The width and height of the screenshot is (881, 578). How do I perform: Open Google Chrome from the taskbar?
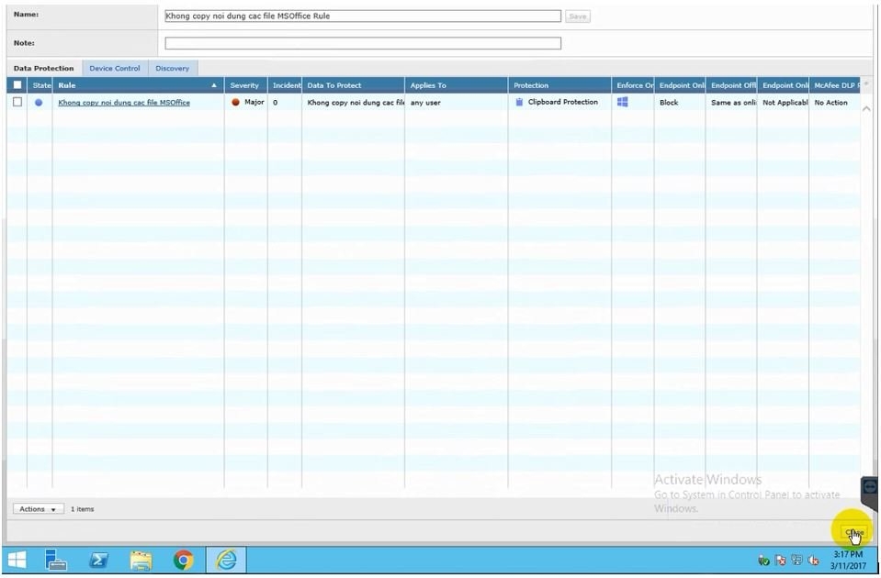[184, 560]
